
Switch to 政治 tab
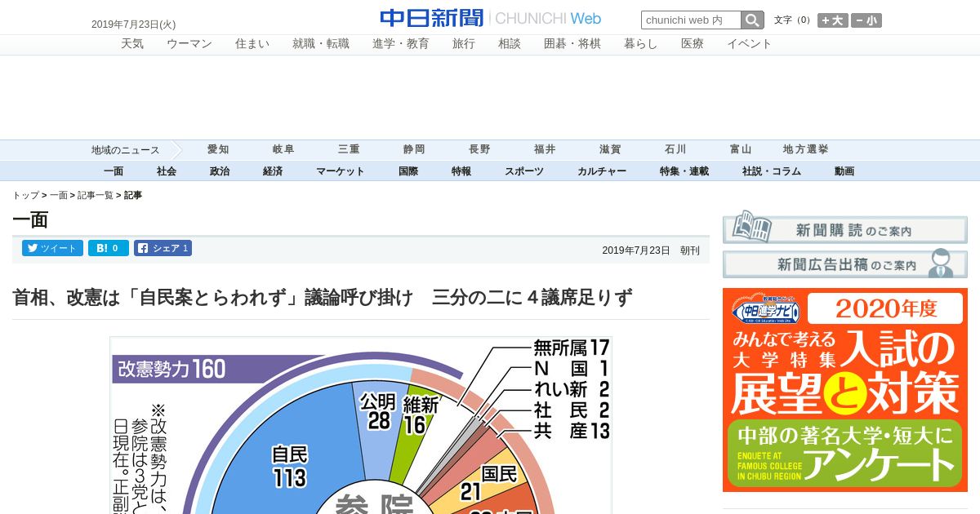(220, 171)
